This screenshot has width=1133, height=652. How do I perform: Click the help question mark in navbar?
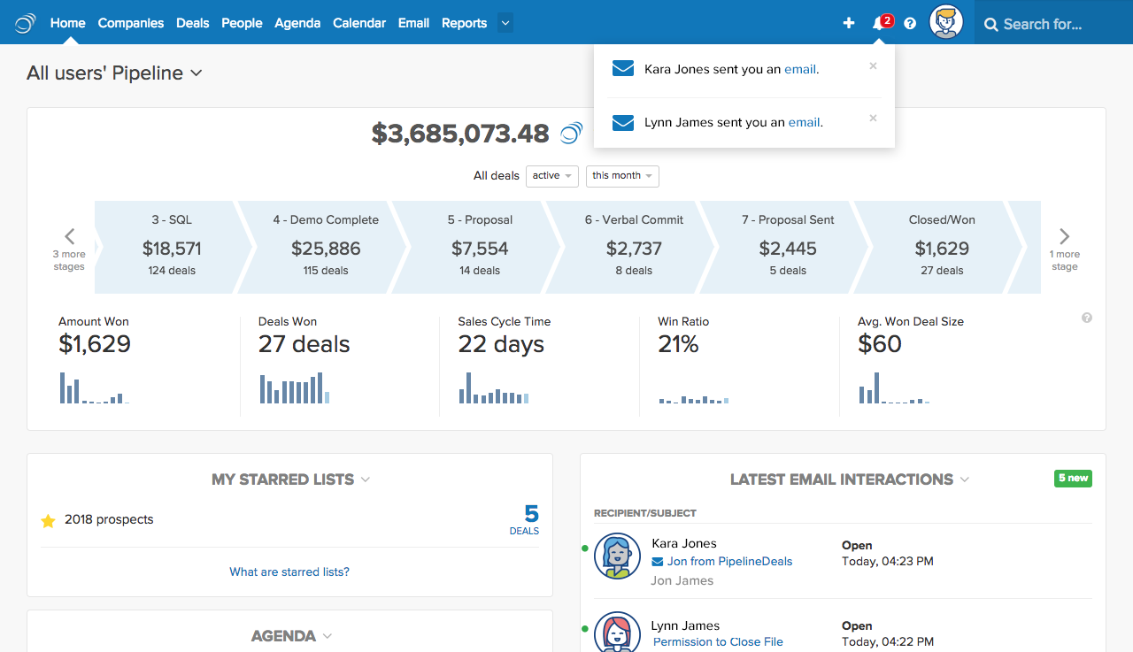coord(910,23)
